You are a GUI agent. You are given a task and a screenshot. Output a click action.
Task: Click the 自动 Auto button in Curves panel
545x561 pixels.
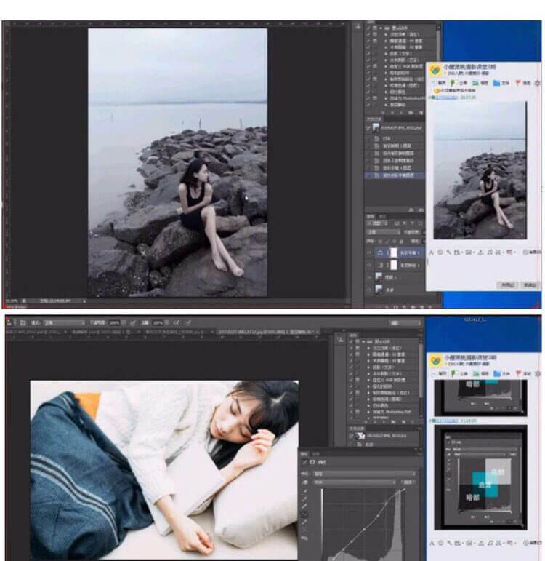[x=408, y=482]
